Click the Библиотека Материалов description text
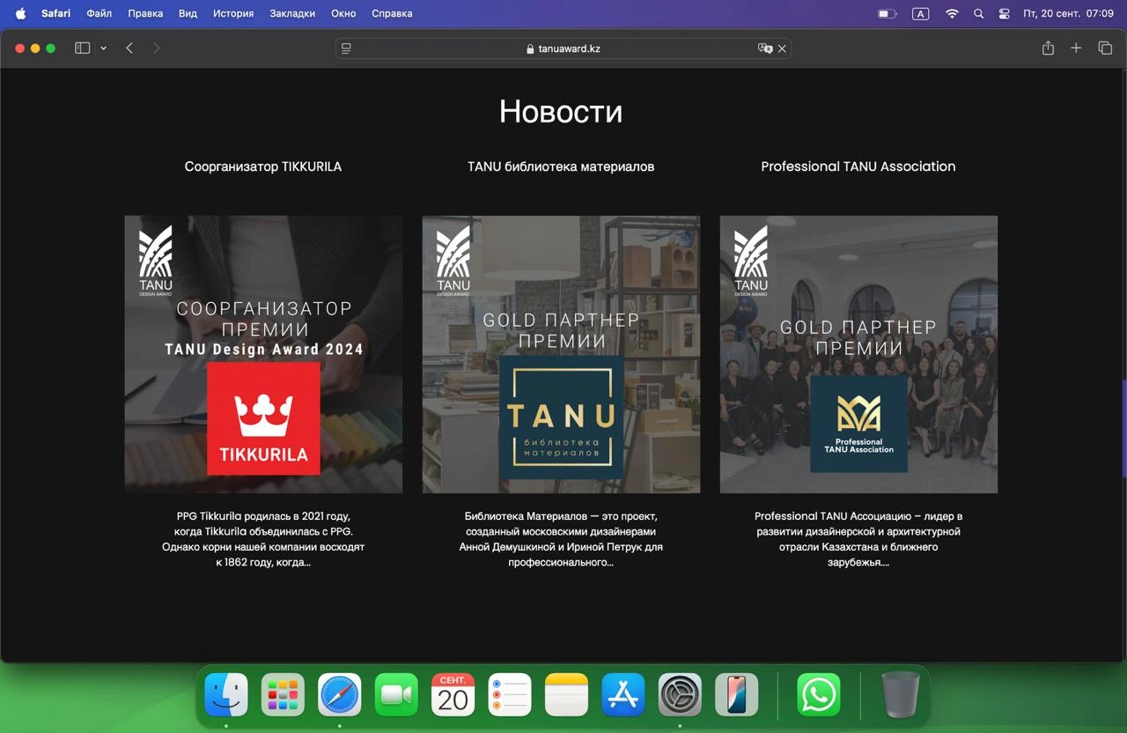This screenshot has height=733, width=1127. pos(561,539)
